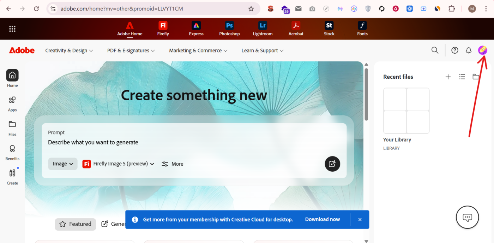
Task: Open Photoshop from the app bar
Action: [x=229, y=28]
